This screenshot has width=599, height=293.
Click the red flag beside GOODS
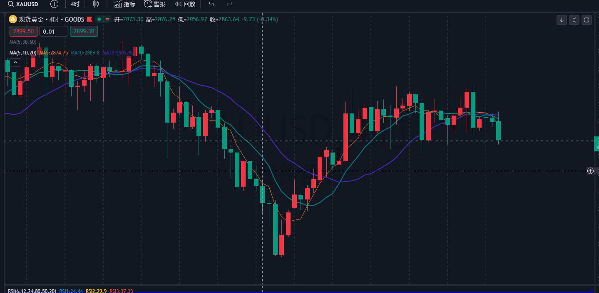click(89, 19)
